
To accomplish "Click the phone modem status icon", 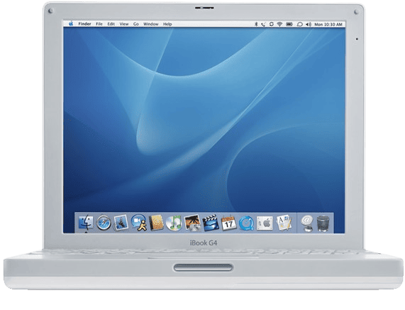I will (x=263, y=24).
